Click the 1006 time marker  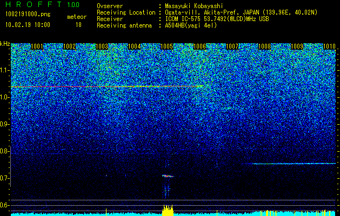tap(199, 46)
